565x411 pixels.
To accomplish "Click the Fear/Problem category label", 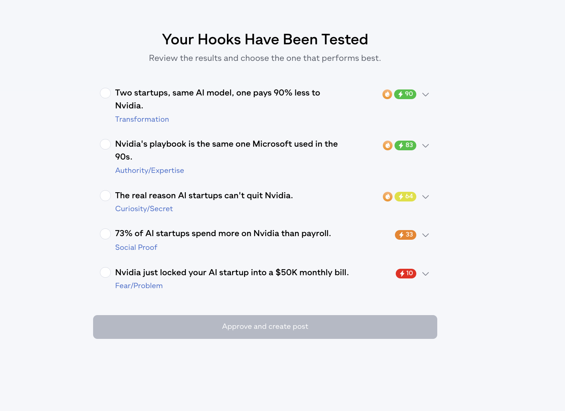I will 139,286.
